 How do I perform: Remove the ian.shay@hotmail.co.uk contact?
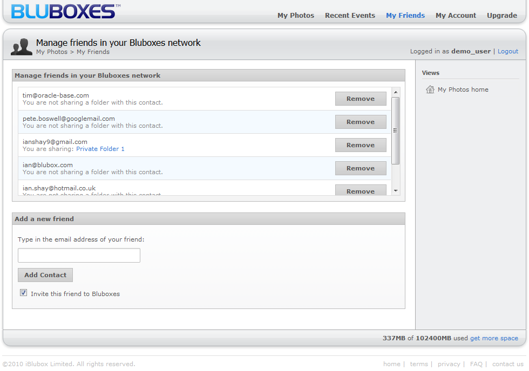click(x=361, y=190)
